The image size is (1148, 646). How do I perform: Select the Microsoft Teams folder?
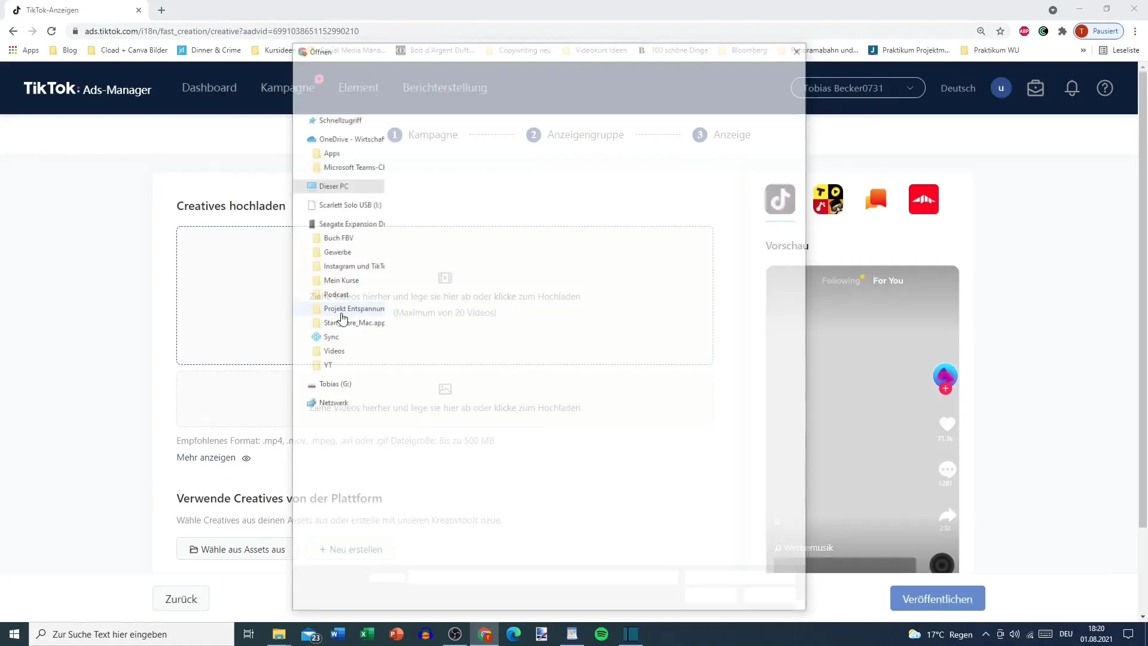tap(349, 167)
